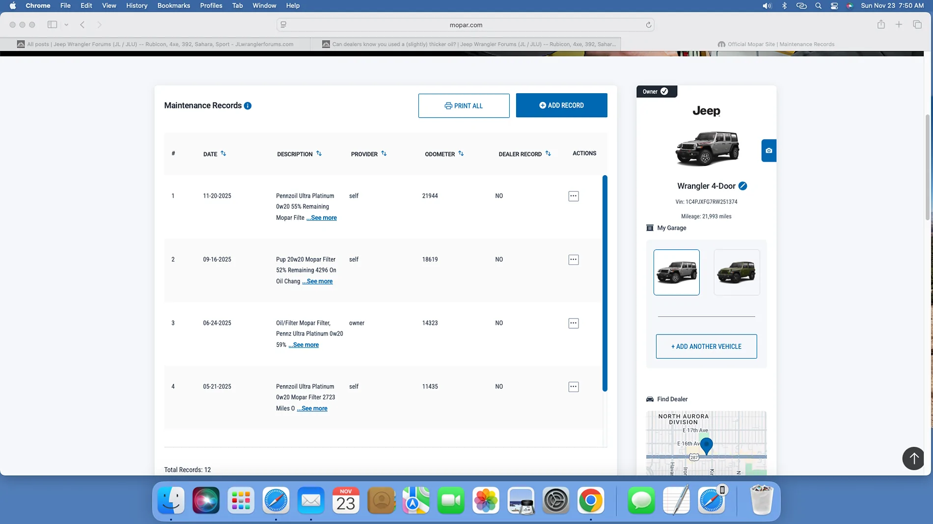The height and width of the screenshot is (524, 933).
Task: Click the Find Dealer map
Action: coord(706,443)
